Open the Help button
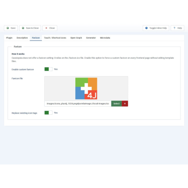Image resolution: width=188 pixels, height=188 pixels. point(177,28)
